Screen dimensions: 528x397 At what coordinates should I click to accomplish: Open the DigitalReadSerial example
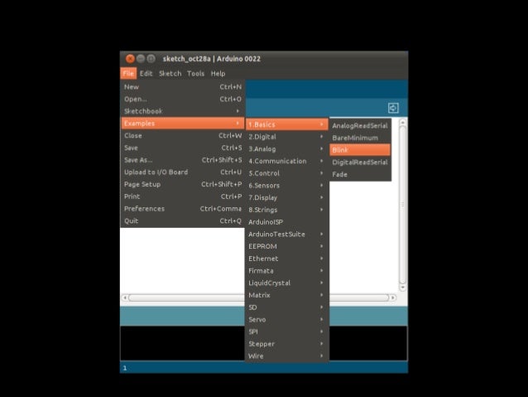click(360, 162)
